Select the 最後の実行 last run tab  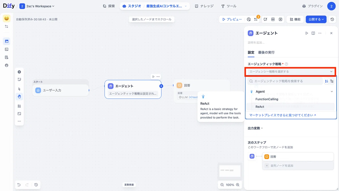tap(266, 52)
